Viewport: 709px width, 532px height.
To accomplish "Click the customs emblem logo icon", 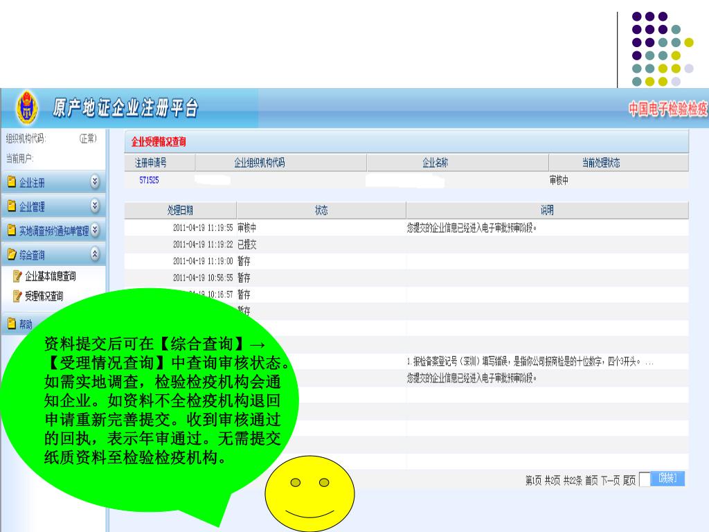I will click(27, 107).
